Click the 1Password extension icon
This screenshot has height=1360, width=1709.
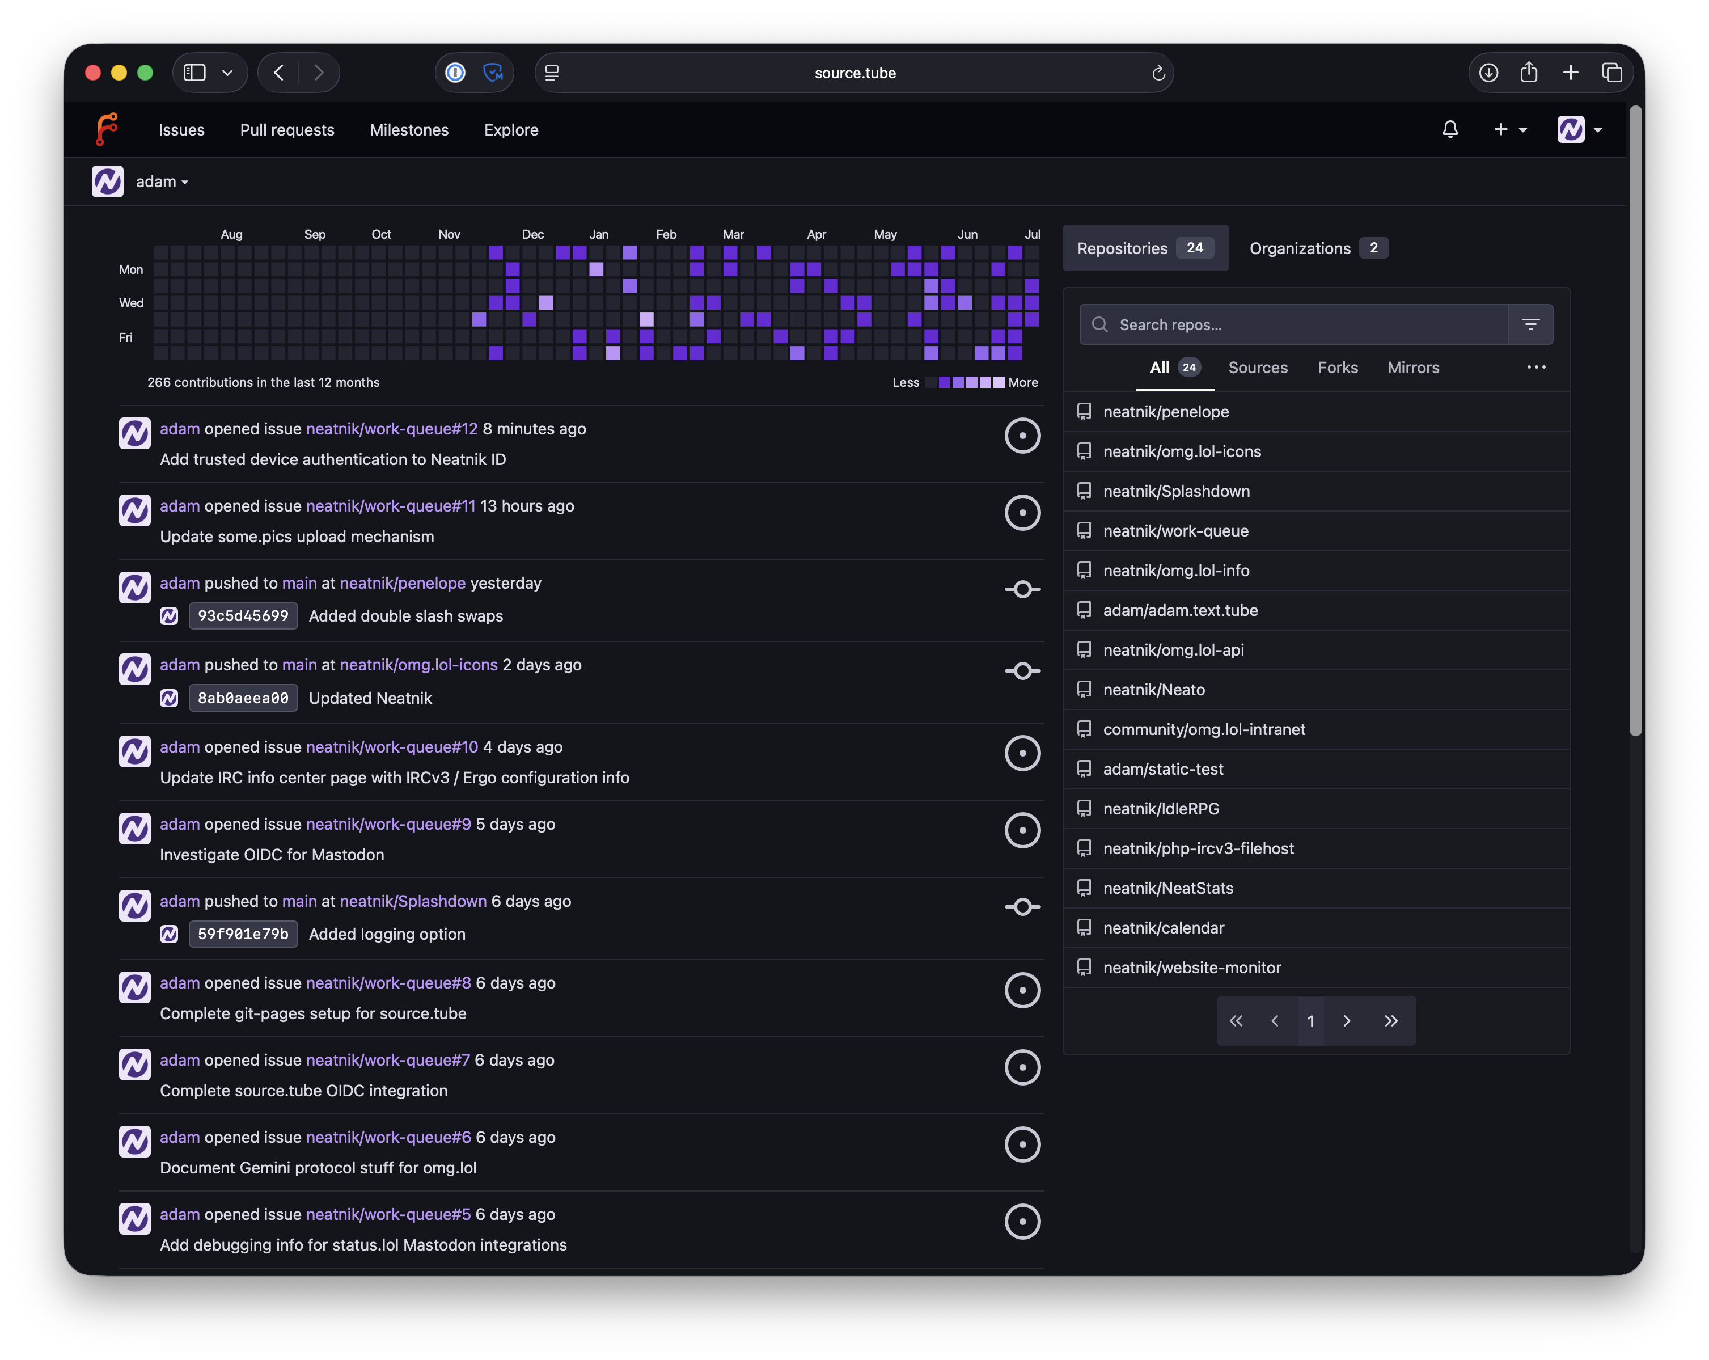455,73
